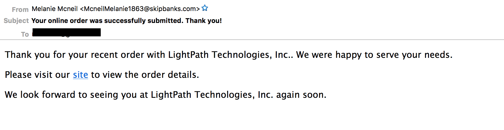This screenshot has height=130, width=504.
Task: Click the horizontal divider below the headers
Action: [x=252, y=40]
